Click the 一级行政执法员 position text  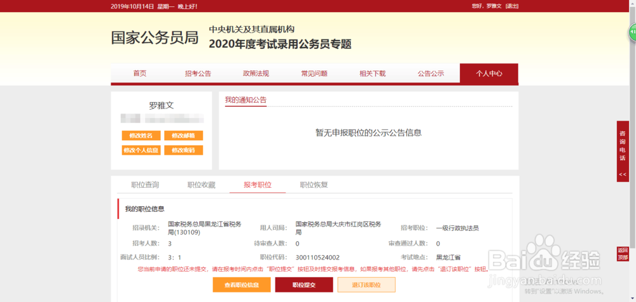click(x=457, y=228)
